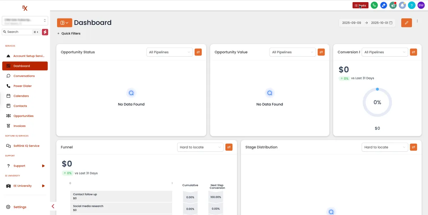Open the help question mark icon
428x215 pixels.
pos(412,5)
